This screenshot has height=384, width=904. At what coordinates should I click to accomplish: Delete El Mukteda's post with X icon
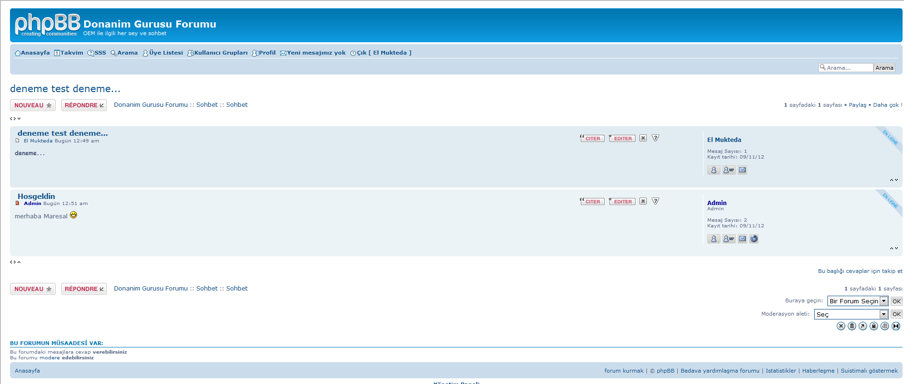point(643,138)
